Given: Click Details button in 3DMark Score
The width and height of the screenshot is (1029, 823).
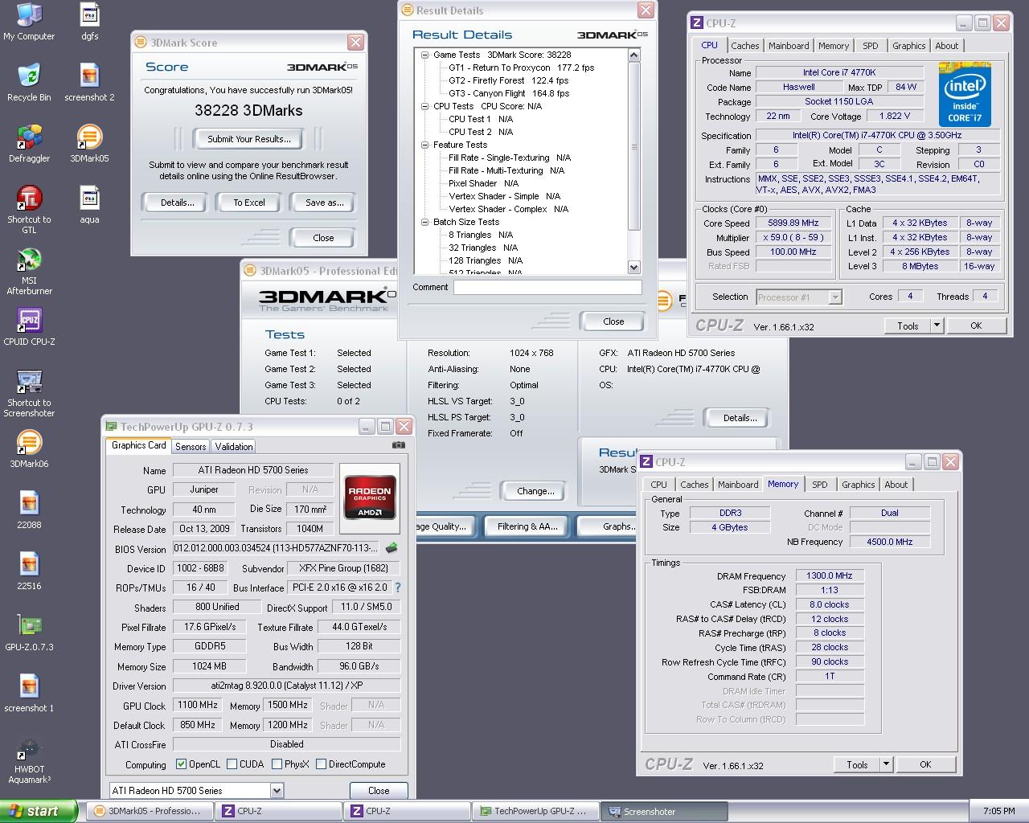Looking at the screenshot, I should (x=177, y=203).
